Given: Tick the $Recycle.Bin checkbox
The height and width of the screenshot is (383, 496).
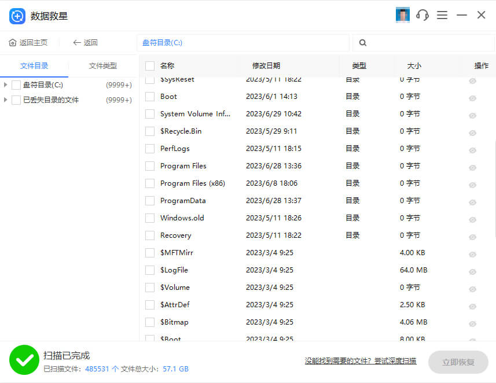Looking at the screenshot, I should (150, 131).
